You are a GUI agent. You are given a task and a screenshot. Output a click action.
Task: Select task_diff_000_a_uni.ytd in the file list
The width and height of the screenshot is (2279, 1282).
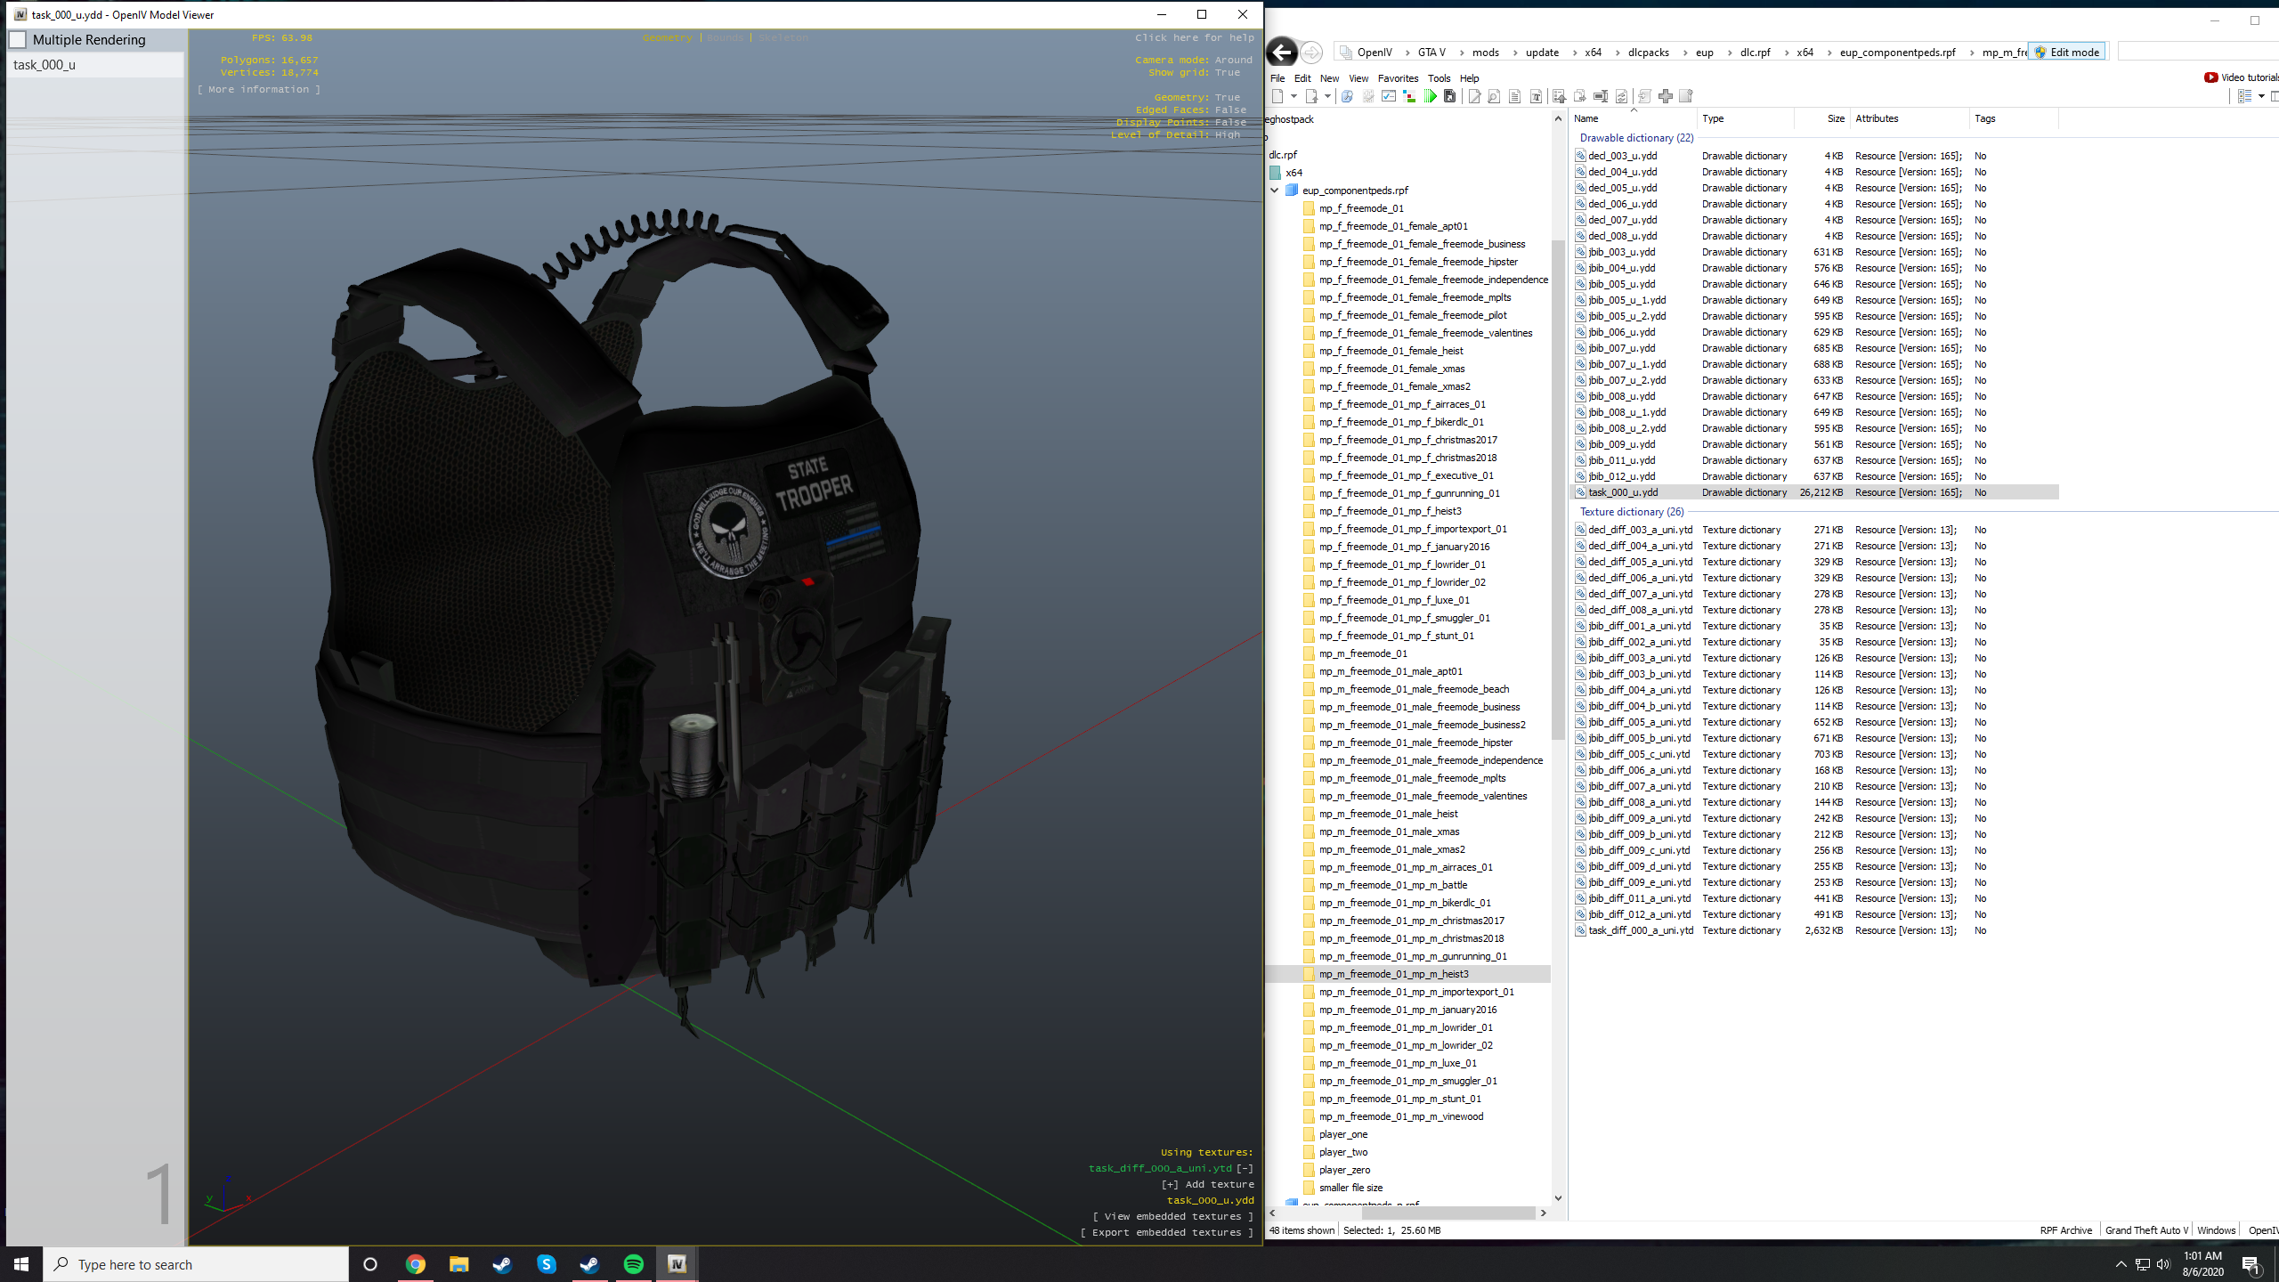pyautogui.click(x=1640, y=930)
